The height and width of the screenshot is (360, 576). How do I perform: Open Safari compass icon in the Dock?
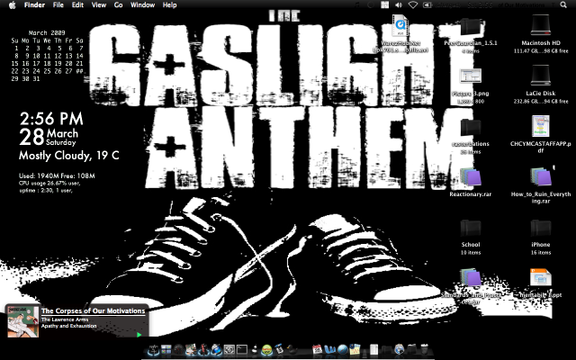point(342,350)
